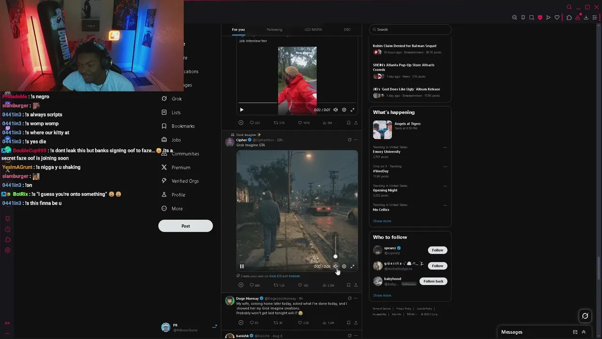Click the heart icon in browser toolbar

[557, 17]
